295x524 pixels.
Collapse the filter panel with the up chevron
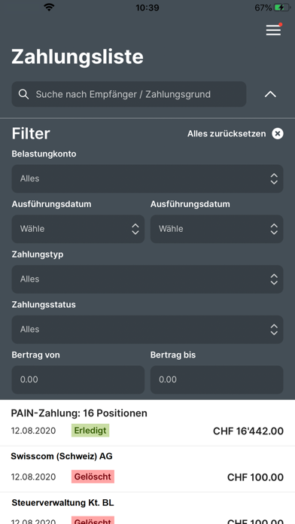tap(270, 94)
